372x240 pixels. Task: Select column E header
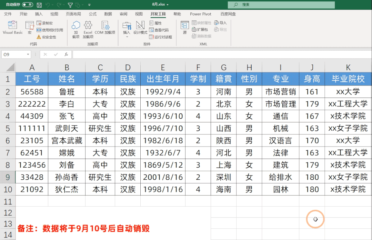163,68
